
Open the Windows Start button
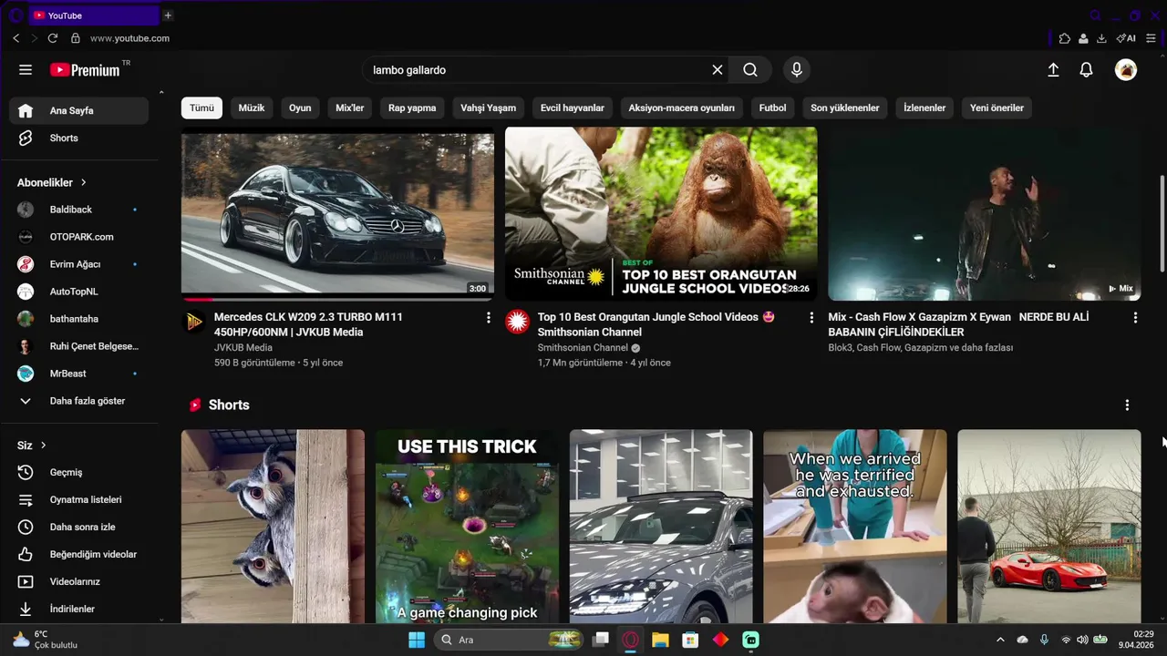(x=417, y=640)
